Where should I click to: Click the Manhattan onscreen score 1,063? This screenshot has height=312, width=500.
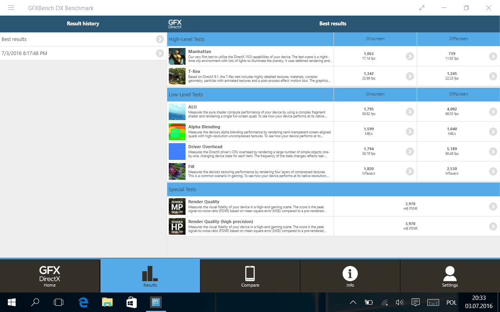pos(369,54)
